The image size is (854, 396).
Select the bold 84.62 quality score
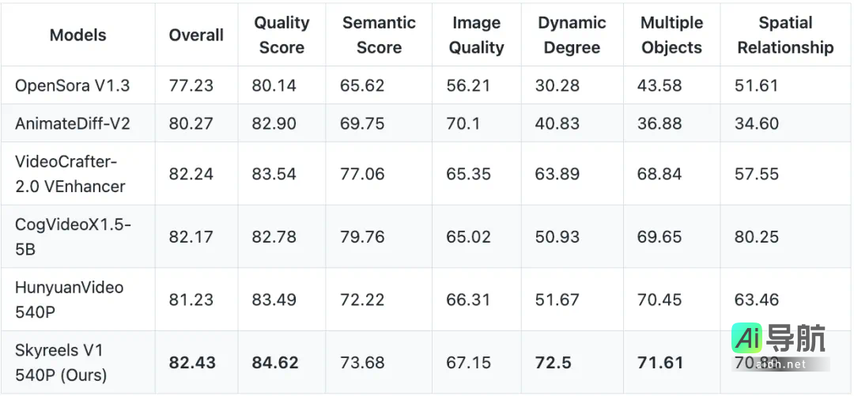pos(275,363)
